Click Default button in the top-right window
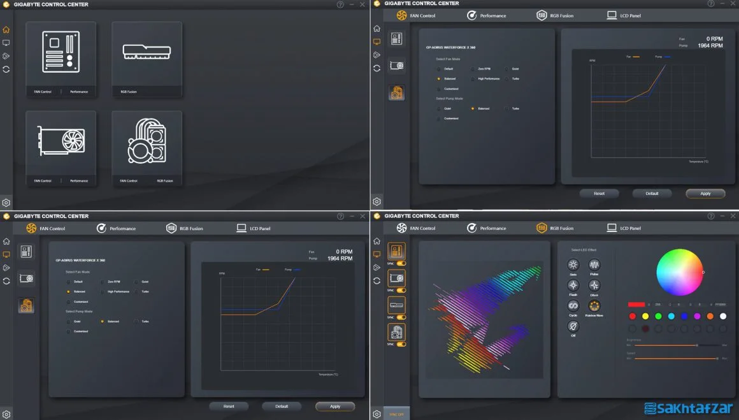Screen dimensions: 739x420 click(x=652, y=193)
